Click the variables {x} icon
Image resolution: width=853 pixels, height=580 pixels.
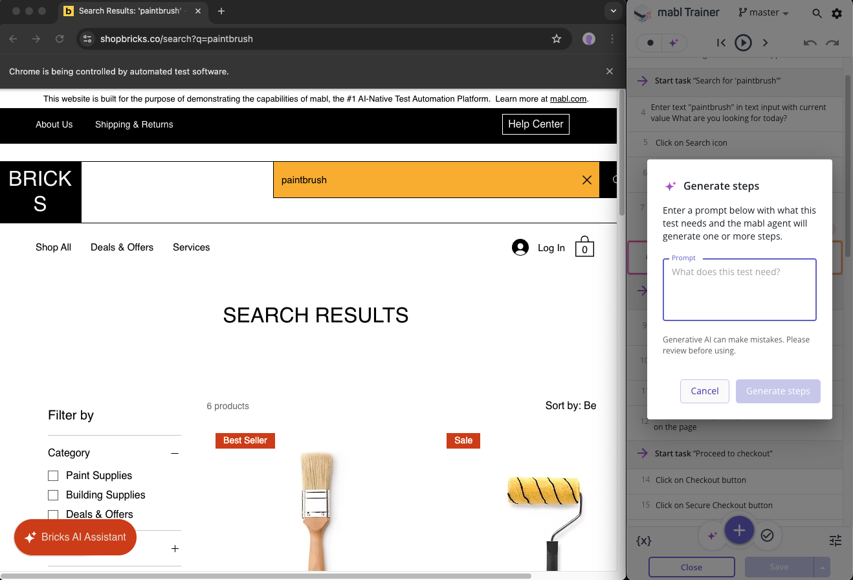click(643, 541)
